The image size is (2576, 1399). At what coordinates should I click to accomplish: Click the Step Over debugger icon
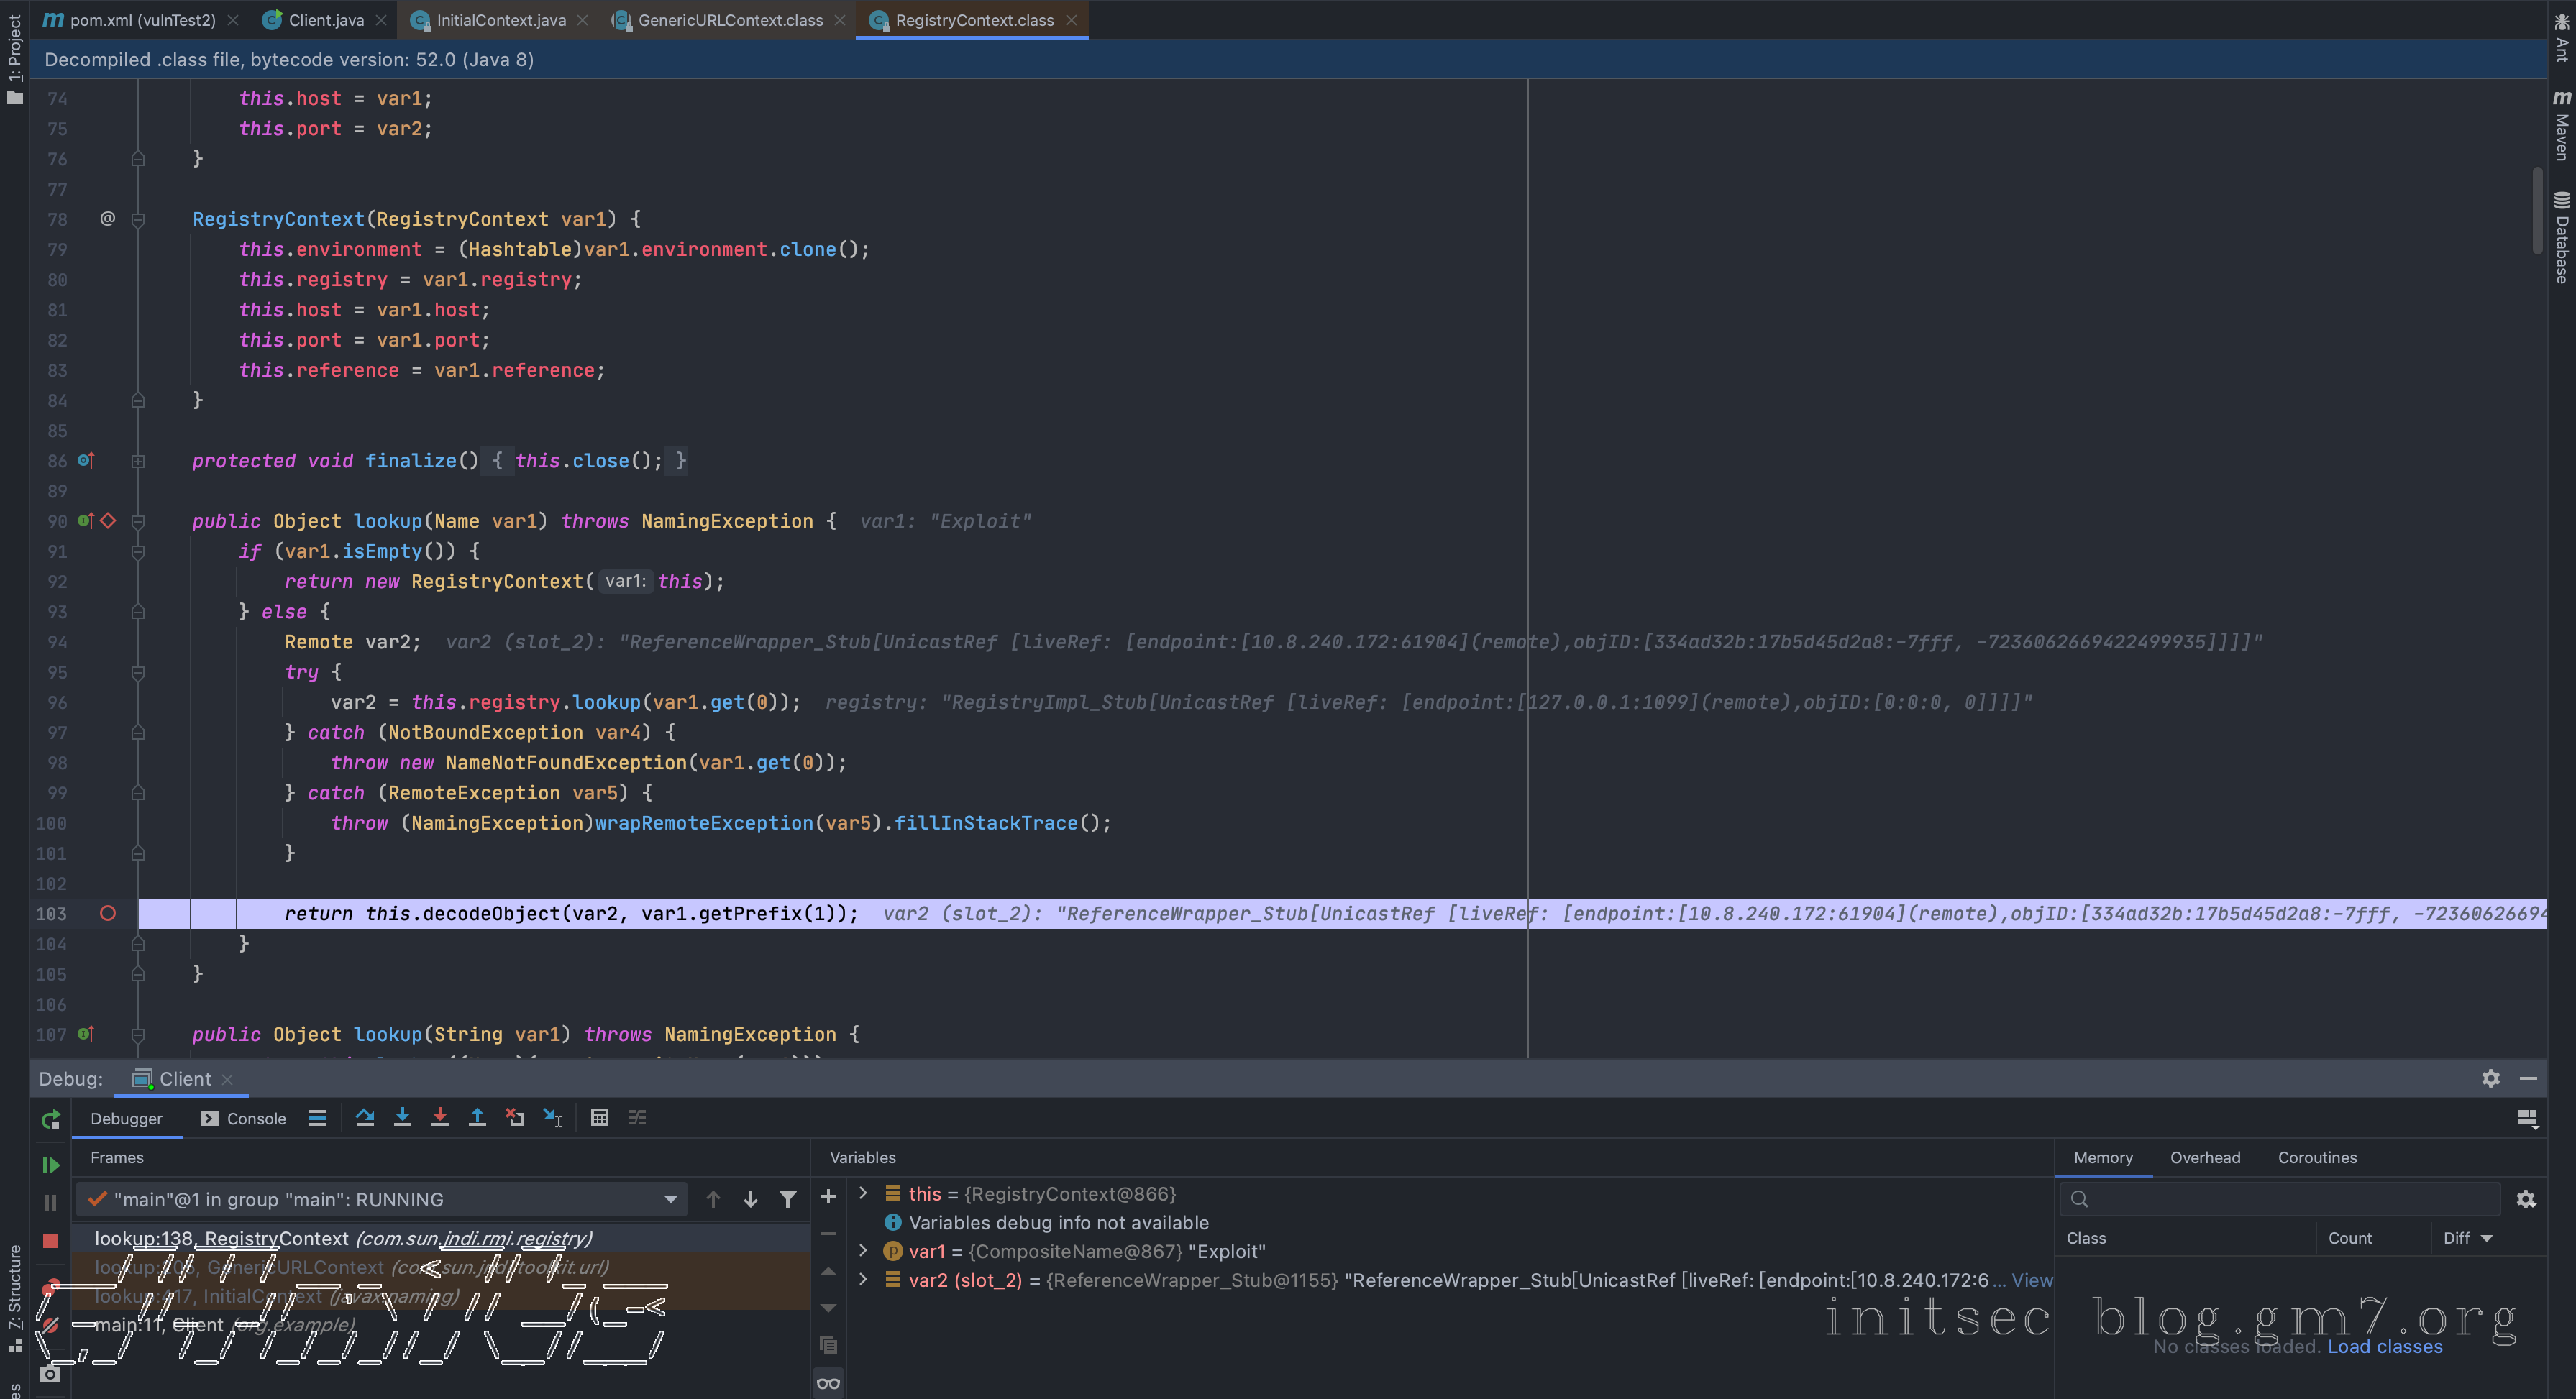pyautogui.click(x=365, y=1118)
